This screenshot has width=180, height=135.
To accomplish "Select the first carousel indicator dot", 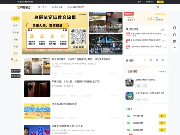I will (78, 52).
